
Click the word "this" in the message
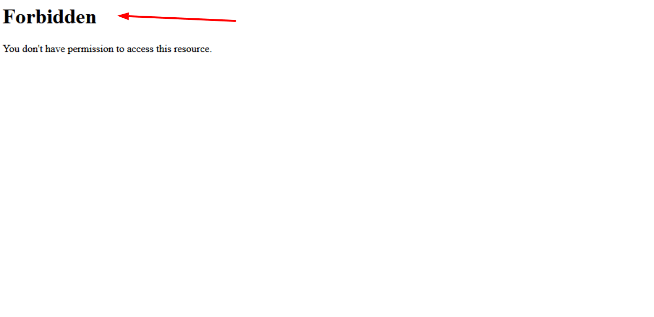point(163,49)
